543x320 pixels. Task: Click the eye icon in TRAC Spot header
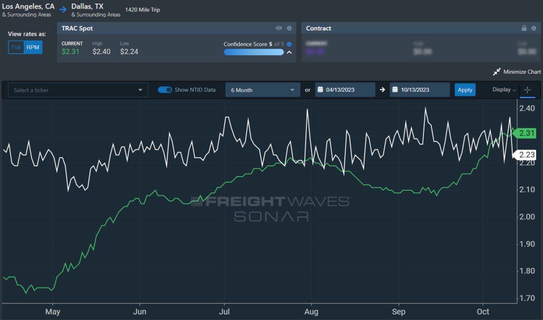pyautogui.click(x=279, y=28)
